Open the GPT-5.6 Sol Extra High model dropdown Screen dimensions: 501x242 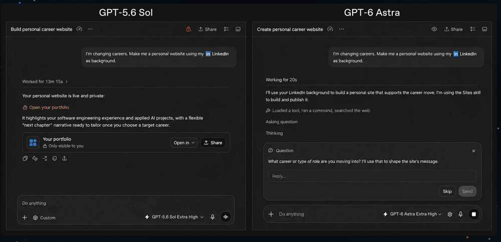(174, 217)
